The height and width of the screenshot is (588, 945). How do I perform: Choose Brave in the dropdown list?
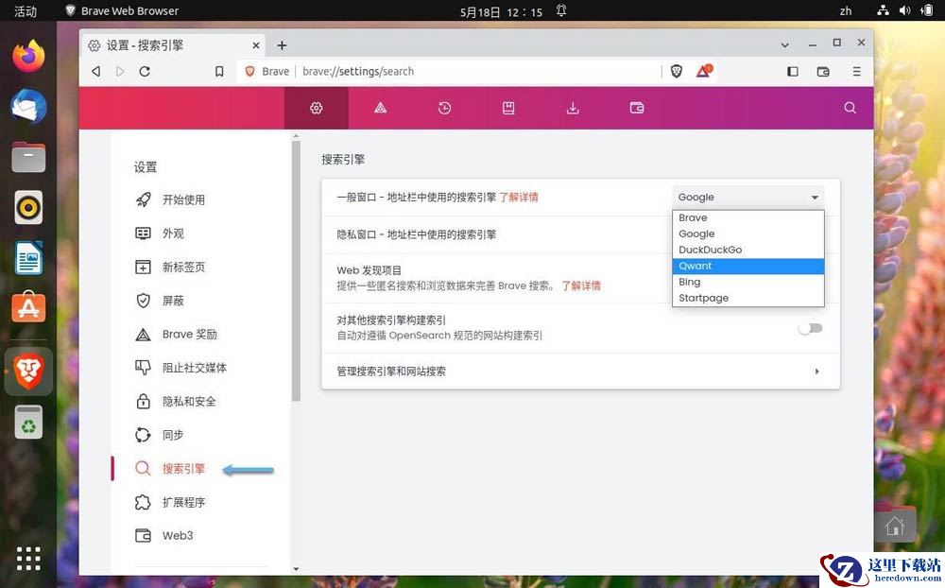(x=747, y=217)
